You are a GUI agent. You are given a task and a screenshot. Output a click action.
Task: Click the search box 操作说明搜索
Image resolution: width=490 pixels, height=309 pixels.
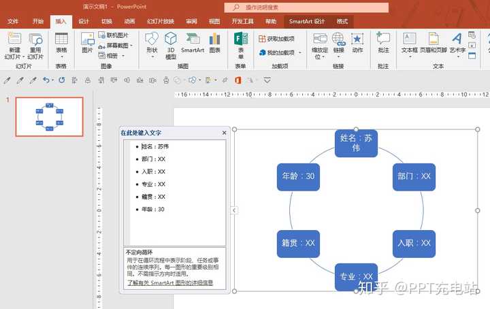(306, 7)
